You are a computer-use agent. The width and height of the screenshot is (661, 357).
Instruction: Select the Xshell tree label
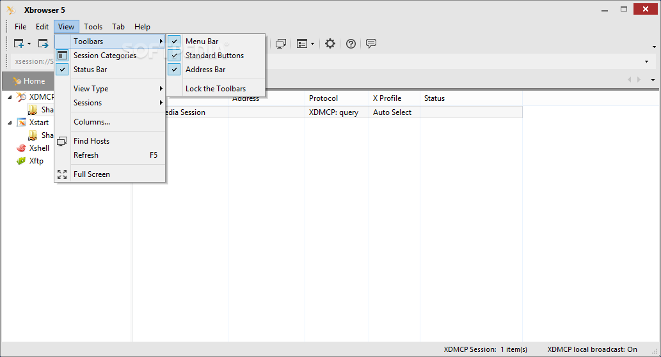(x=39, y=148)
